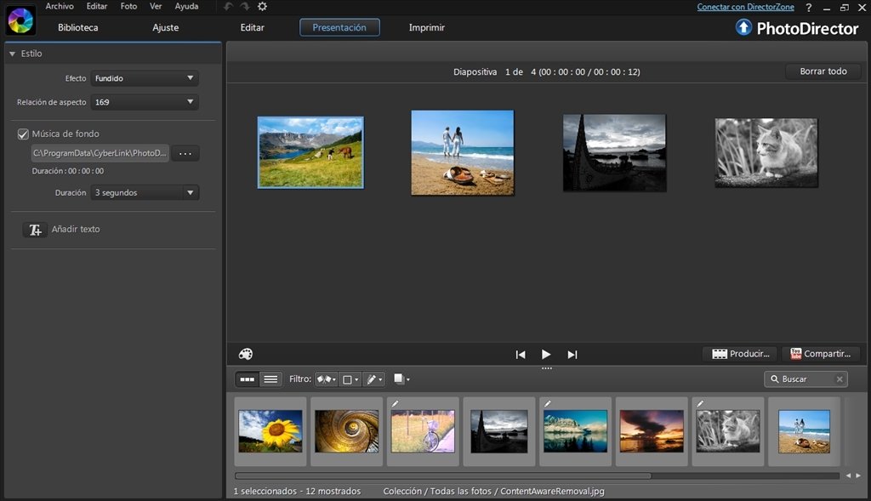Image resolution: width=871 pixels, height=501 pixels.
Task: Select the black-and-white cat slide
Action: tap(766, 153)
